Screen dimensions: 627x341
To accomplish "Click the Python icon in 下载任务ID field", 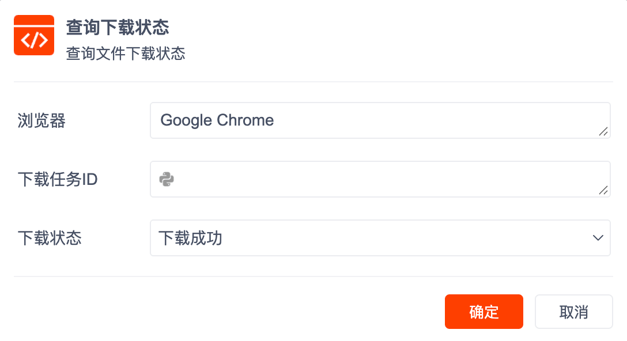I will (x=167, y=179).
